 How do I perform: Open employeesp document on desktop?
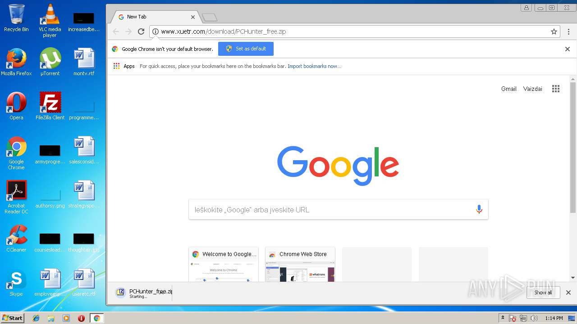tap(50, 283)
